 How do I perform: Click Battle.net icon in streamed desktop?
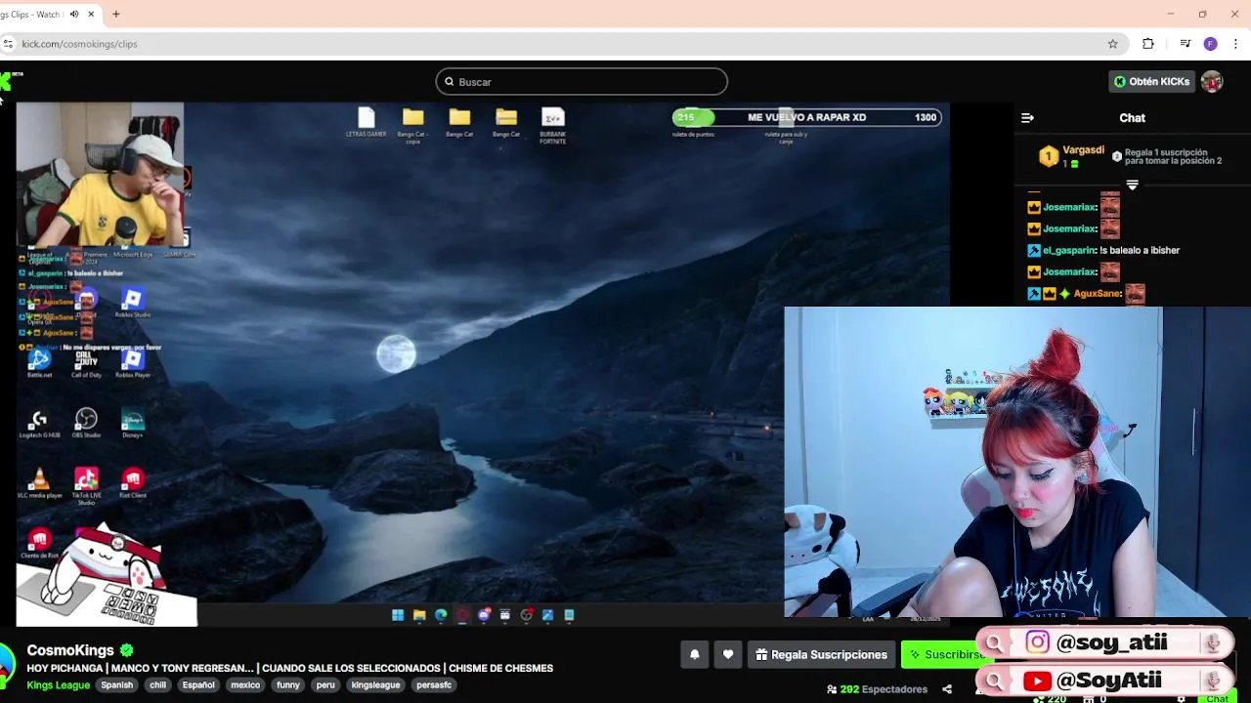point(39,362)
